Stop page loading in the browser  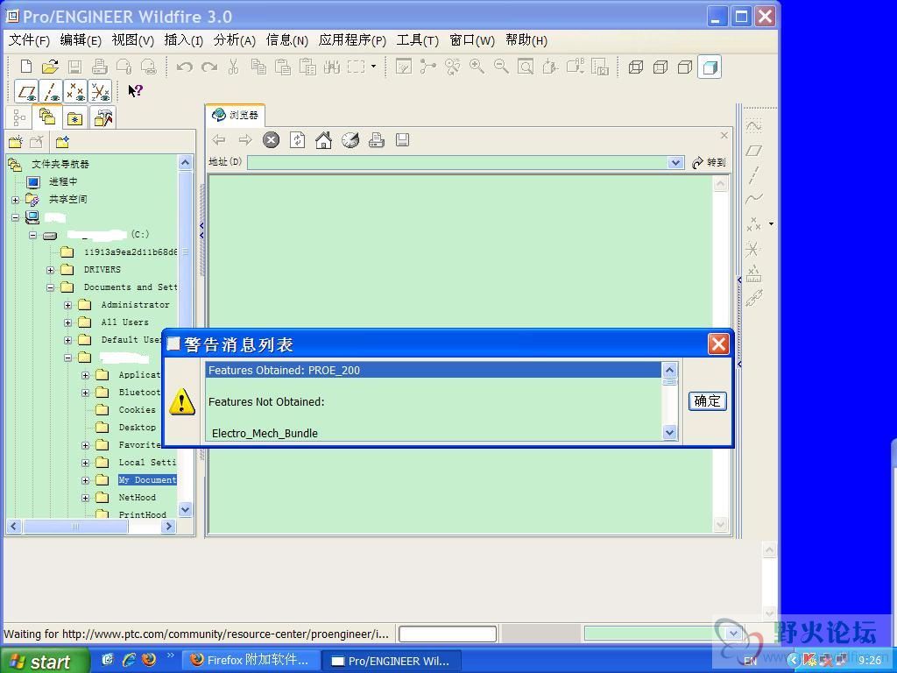pyautogui.click(x=272, y=140)
